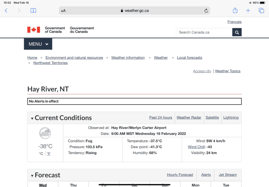Viewport: 269px width, 187px height.
Task: Click the Hay River, NT heading
Action: tap(48, 89)
